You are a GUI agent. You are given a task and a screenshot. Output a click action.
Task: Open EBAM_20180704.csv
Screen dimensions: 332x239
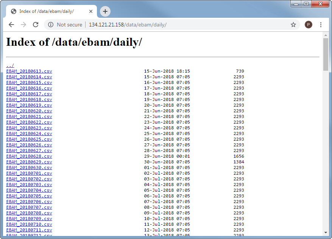coord(29,190)
